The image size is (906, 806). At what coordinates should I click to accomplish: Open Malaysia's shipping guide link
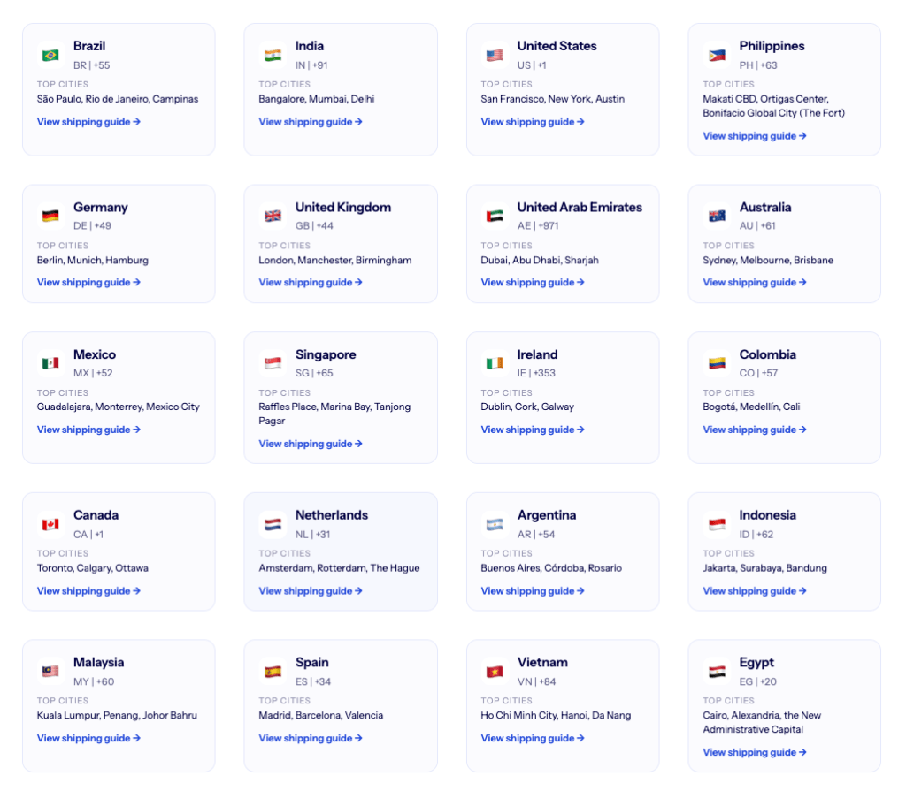click(88, 738)
